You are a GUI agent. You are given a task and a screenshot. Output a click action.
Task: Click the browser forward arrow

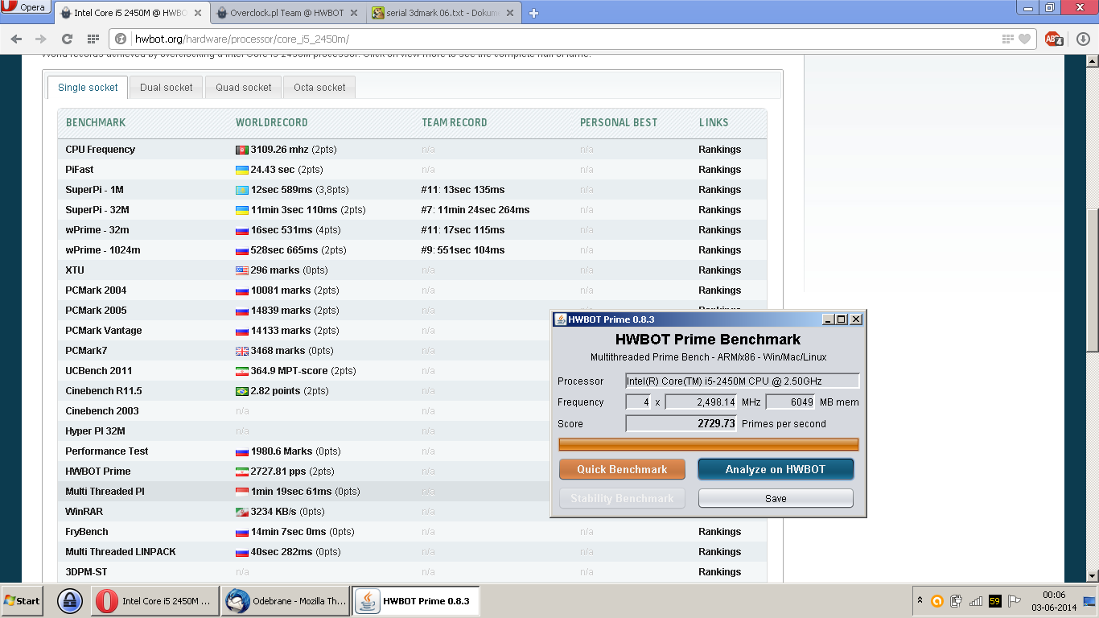point(41,39)
